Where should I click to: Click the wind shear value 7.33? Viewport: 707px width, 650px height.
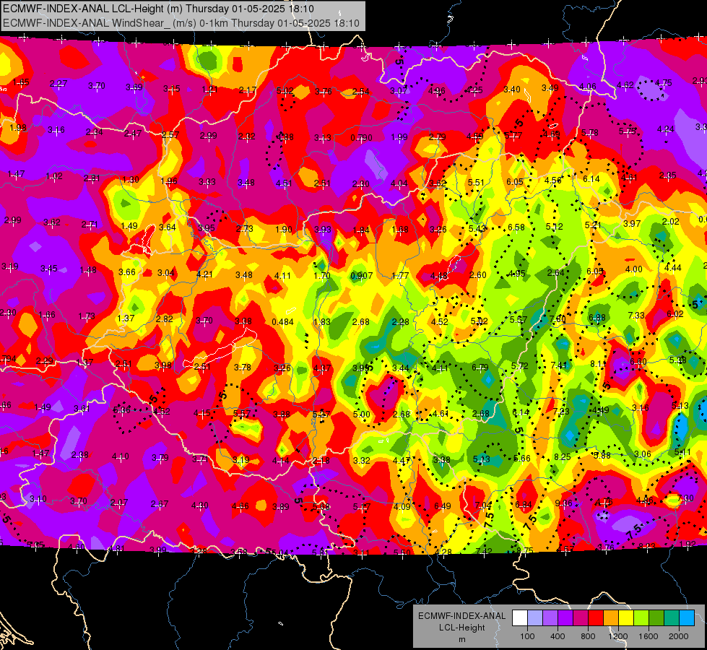pyautogui.click(x=636, y=316)
